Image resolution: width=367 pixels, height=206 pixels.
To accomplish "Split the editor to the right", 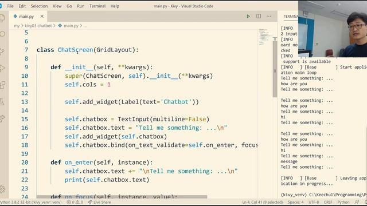I will point(259,16).
